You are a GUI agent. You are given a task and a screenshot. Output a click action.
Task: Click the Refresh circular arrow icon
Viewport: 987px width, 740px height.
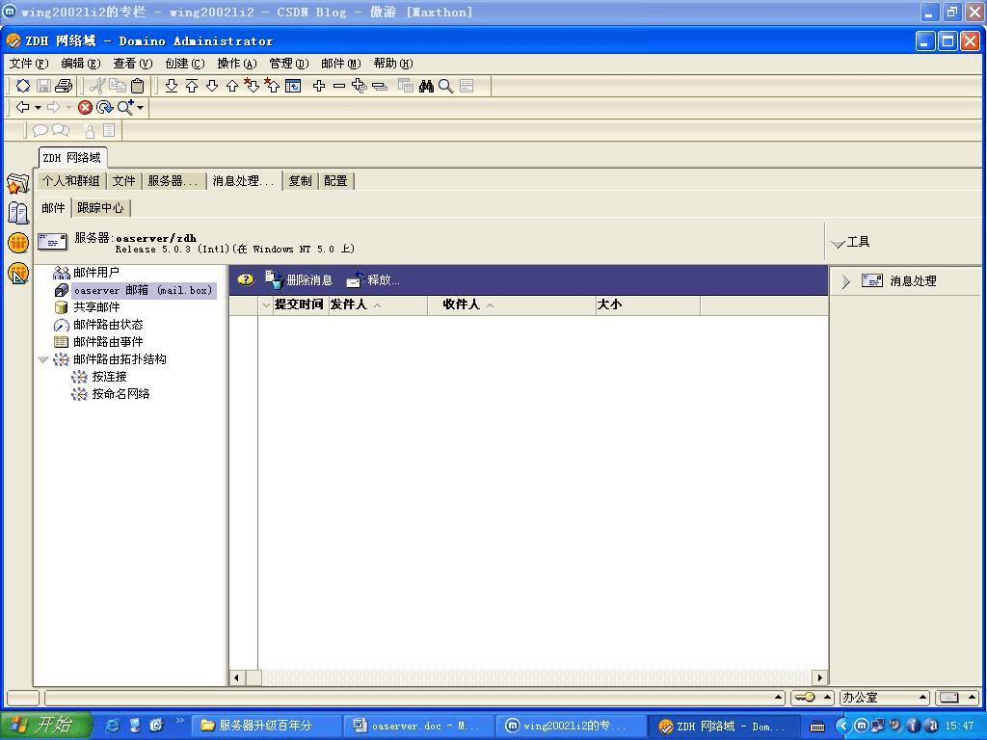tap(104, 108)
